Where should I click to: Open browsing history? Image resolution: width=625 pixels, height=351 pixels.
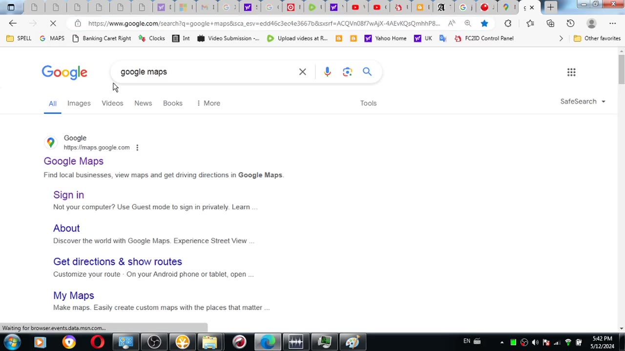(570, 23)
